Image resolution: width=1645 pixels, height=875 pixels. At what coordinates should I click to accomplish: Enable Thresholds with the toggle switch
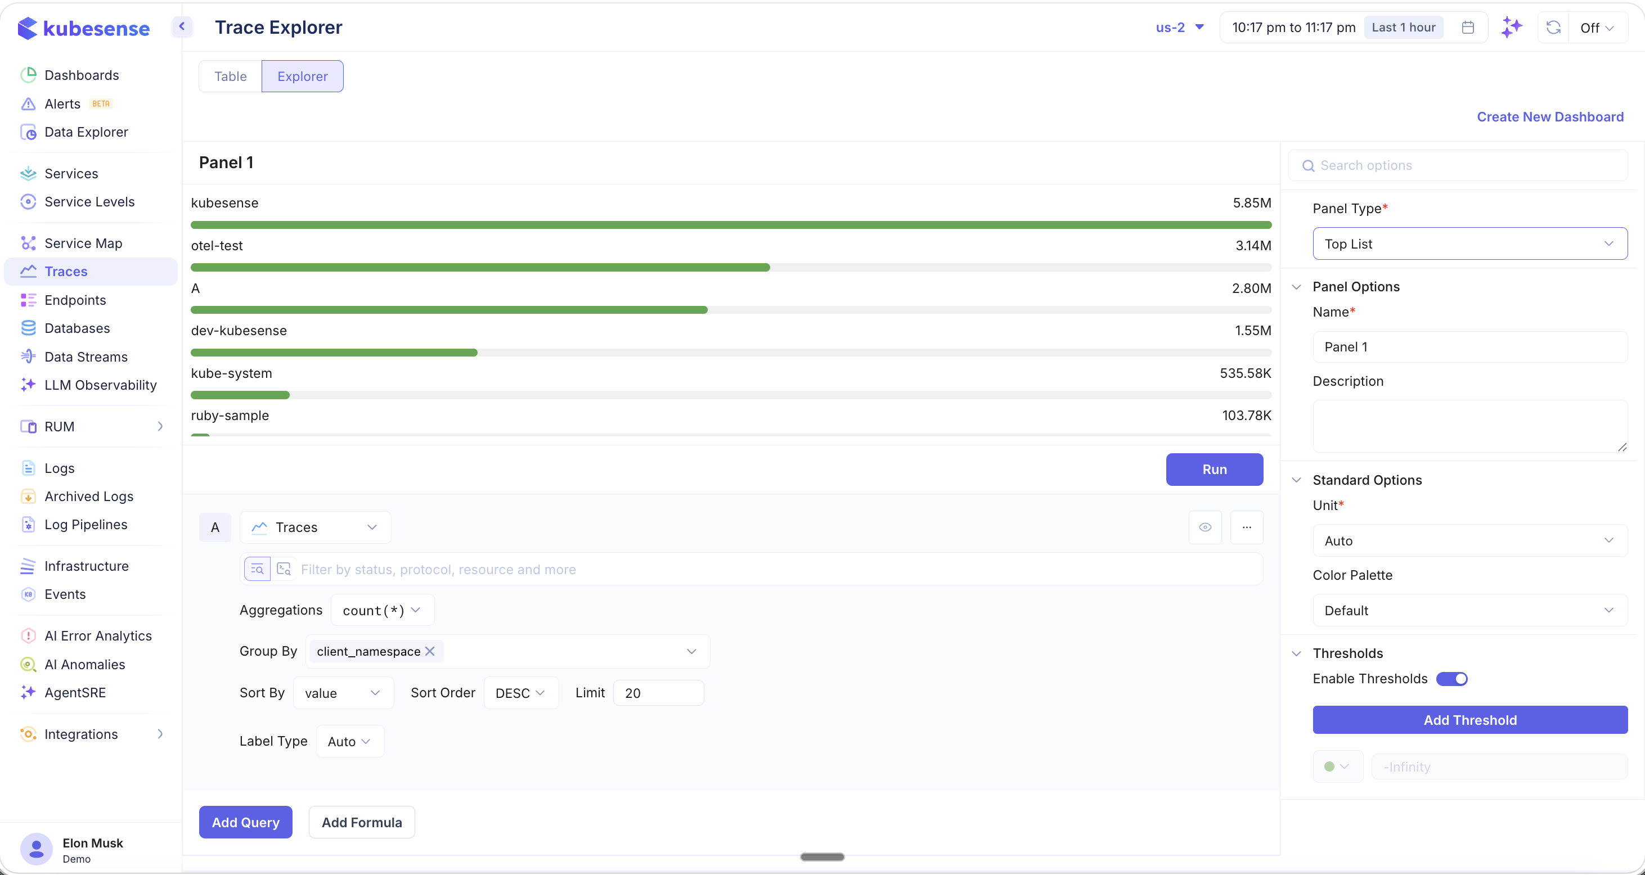pyautogui.click(x=1452, y=678)
